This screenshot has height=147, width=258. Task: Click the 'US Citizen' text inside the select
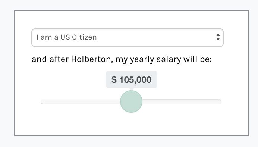(79, 37)
